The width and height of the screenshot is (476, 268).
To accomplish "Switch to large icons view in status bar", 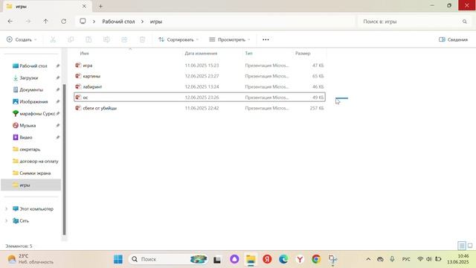I will 470,246.
